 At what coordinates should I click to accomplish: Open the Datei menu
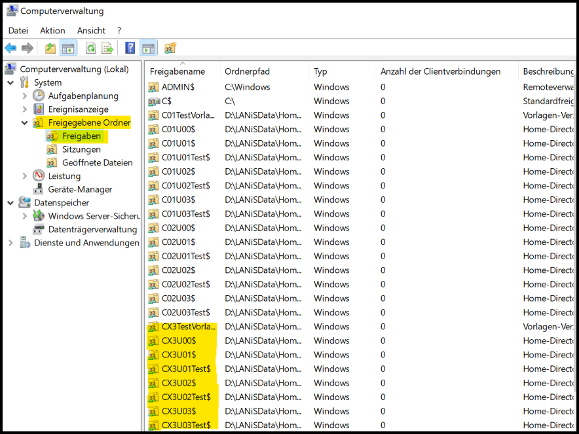click(x=18, y=30)
